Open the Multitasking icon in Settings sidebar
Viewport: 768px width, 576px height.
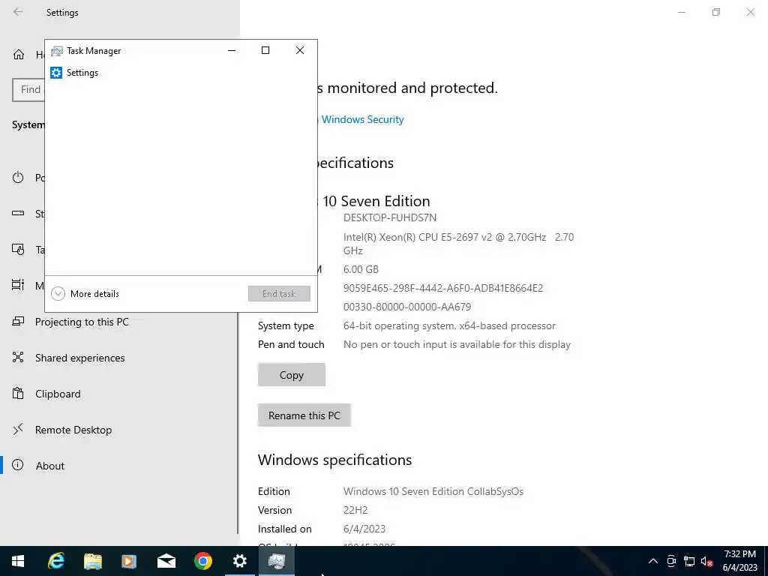coord(18,285)
